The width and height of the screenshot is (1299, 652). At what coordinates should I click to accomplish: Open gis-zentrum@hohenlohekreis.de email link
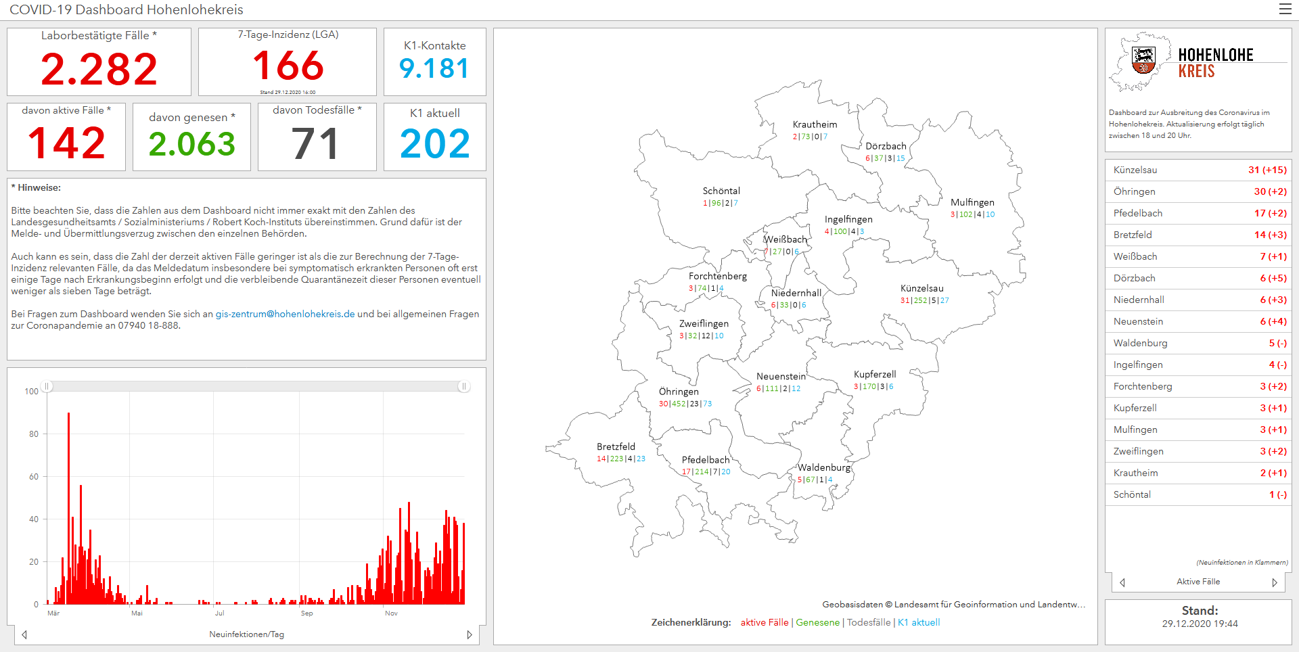coord(285,314)
